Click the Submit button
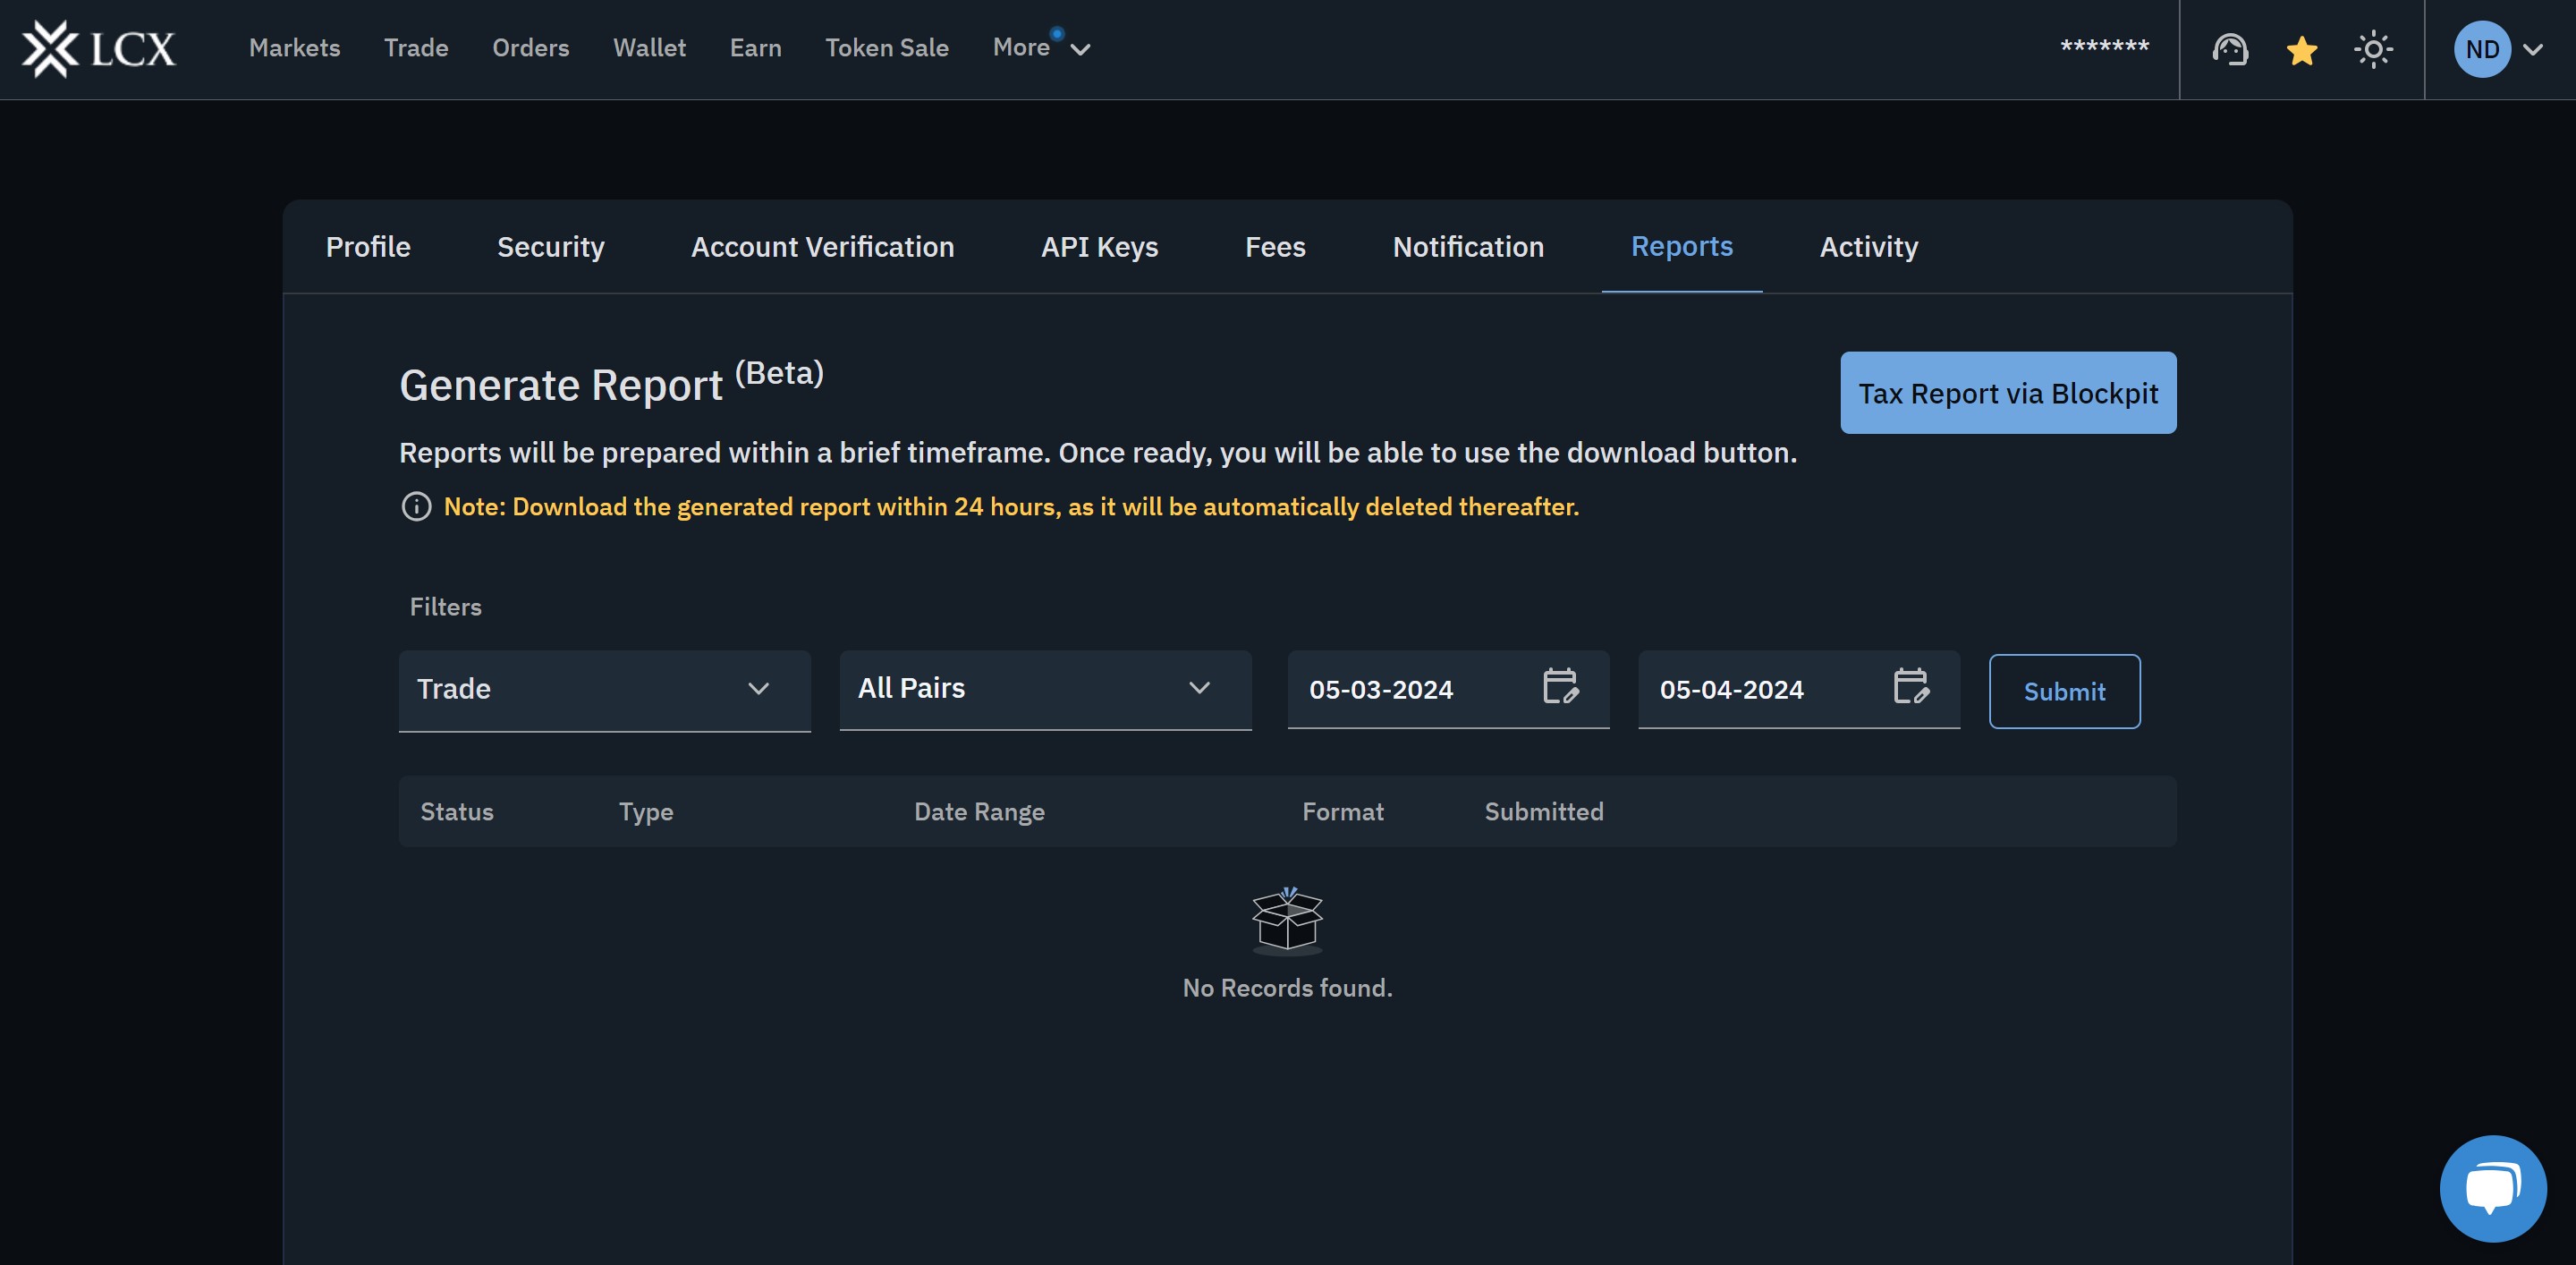This screenshot has width=2576, height=1265. pos(2064,691)
